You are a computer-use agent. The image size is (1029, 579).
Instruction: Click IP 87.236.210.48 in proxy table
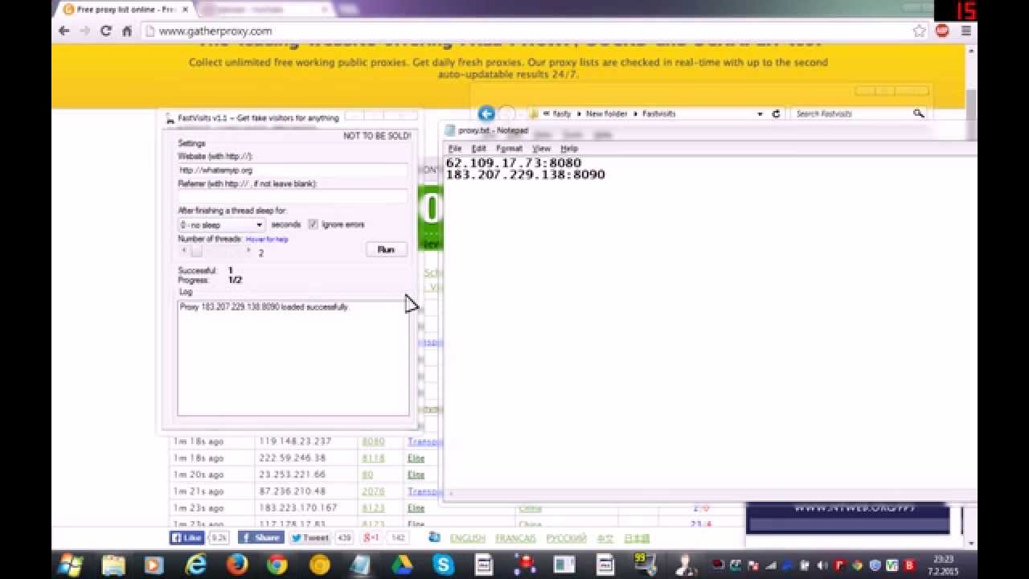[292, 491]
